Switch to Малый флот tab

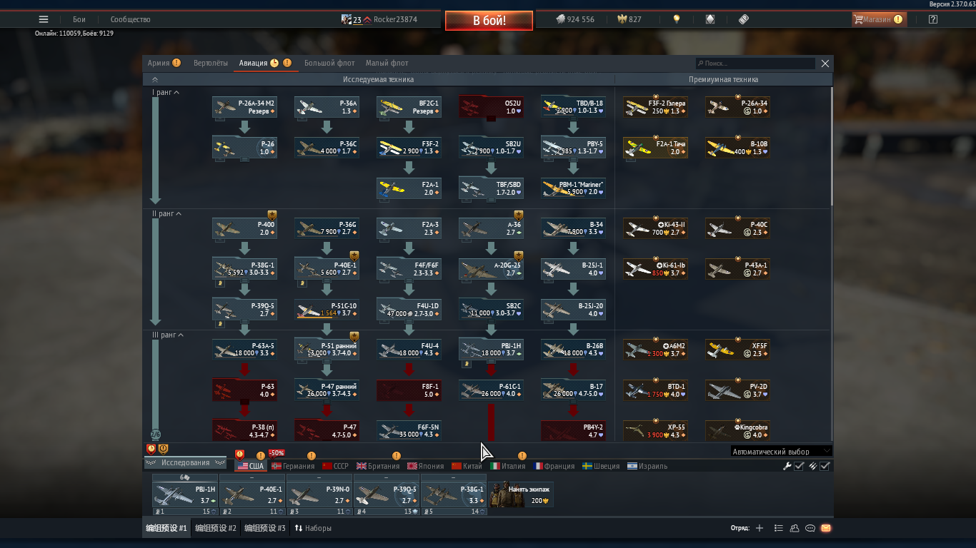pyautogui.click(x=387, y=63)
